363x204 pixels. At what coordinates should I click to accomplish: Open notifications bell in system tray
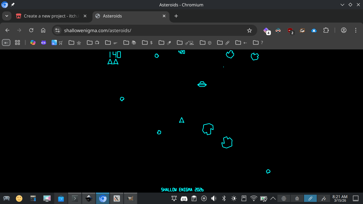[x=174, y=198]
